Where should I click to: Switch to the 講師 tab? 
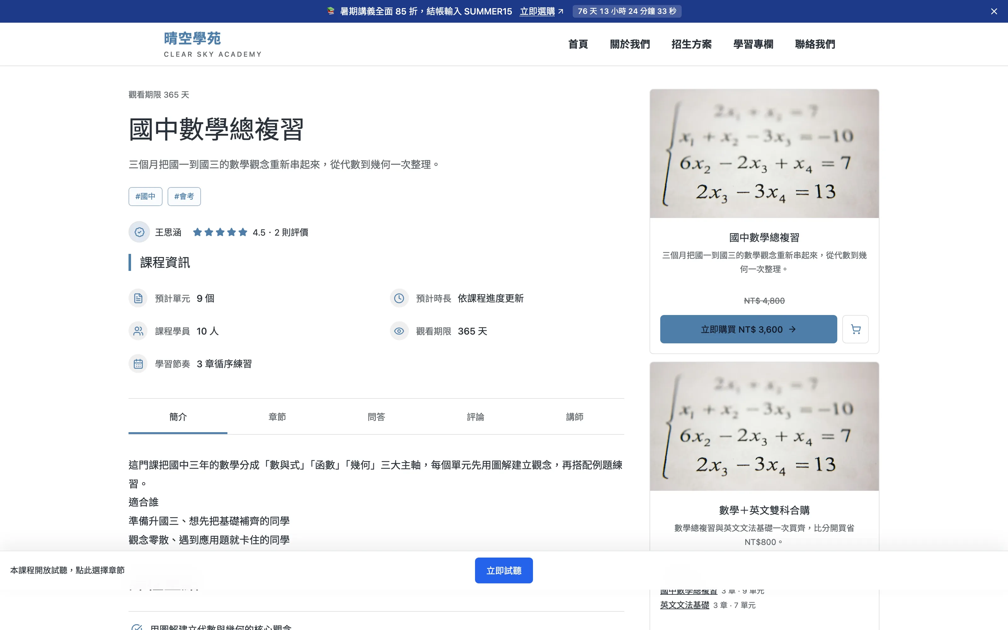click(x=574, y=417)
